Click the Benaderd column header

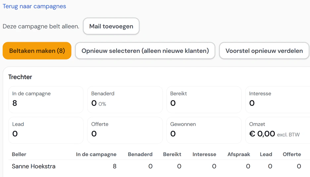pyautogui.click(x=140, y=154)
